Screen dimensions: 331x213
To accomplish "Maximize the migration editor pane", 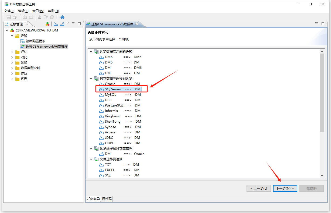I will [x=323, y=24].
